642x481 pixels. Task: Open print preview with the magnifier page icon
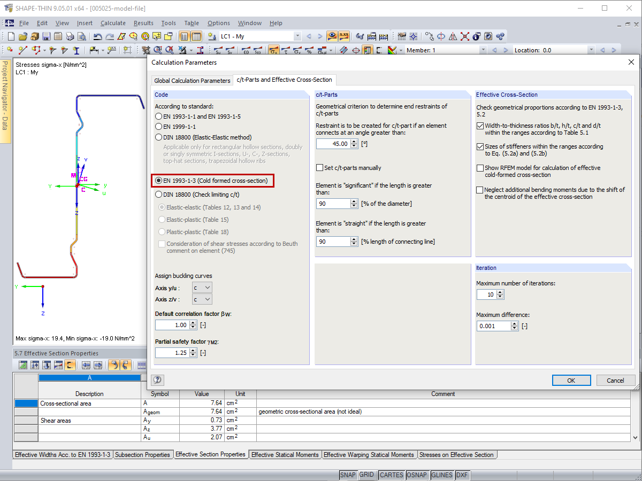[82, 36]
